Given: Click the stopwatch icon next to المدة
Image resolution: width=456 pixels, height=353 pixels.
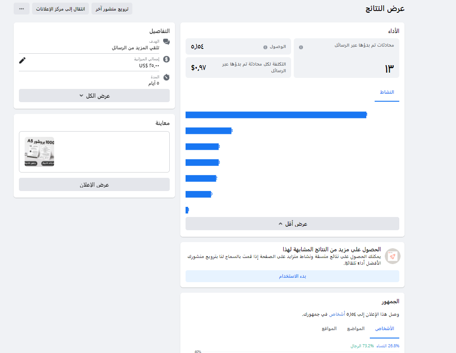Looking at the screenshot, I should click(166, 77).
